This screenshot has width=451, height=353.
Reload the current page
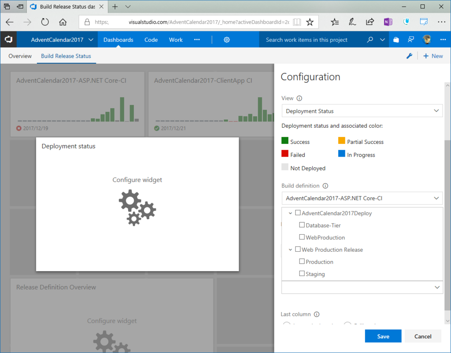[x=45, y=22]
